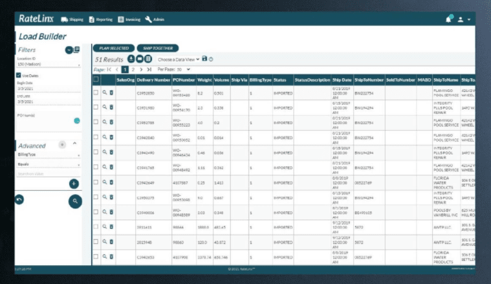Open the Reporting menu
The height and width of the screenshot is (284, 491).
tap(102, 19)
